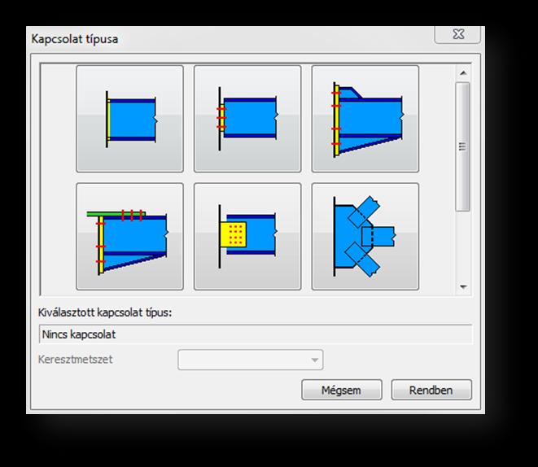538x467 pixels.
Task: Click the Nincs kapcsolat text field
Action: click(x=256, y=334)
